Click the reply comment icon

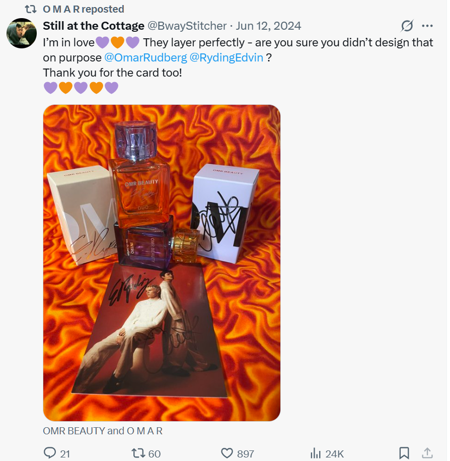[x=50, y=453]
